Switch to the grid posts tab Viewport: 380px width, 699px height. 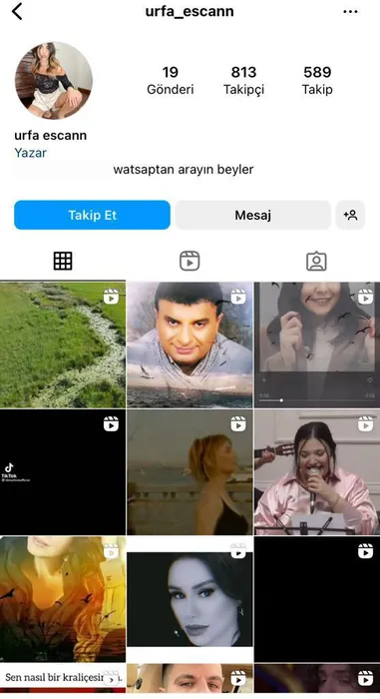(63, 262)
